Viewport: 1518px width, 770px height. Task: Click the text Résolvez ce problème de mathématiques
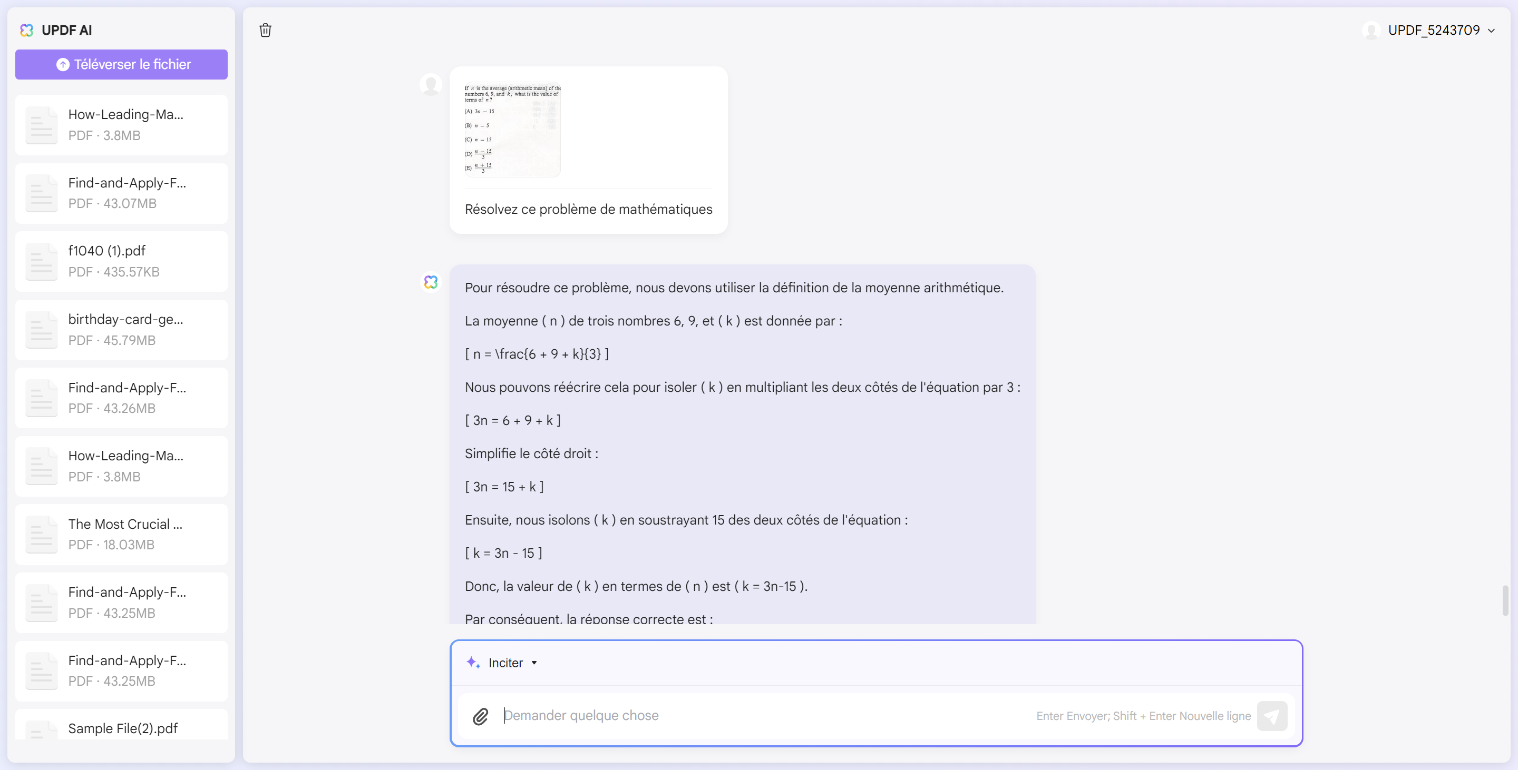pos(588,209)
